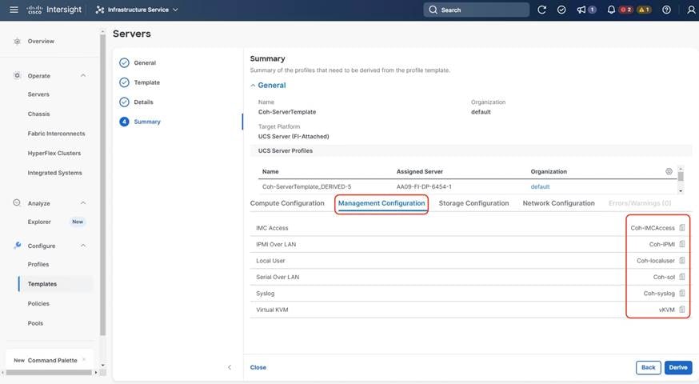
Task: Click the Back button
Action: 648,367
